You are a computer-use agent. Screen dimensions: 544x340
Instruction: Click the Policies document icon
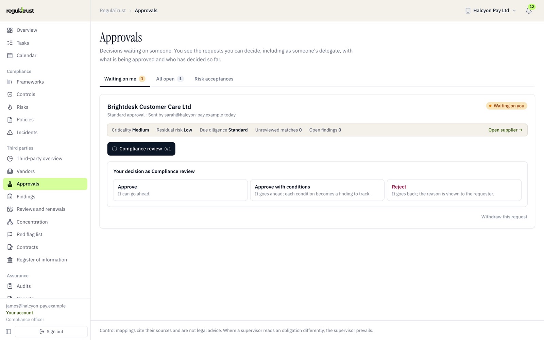10,120
